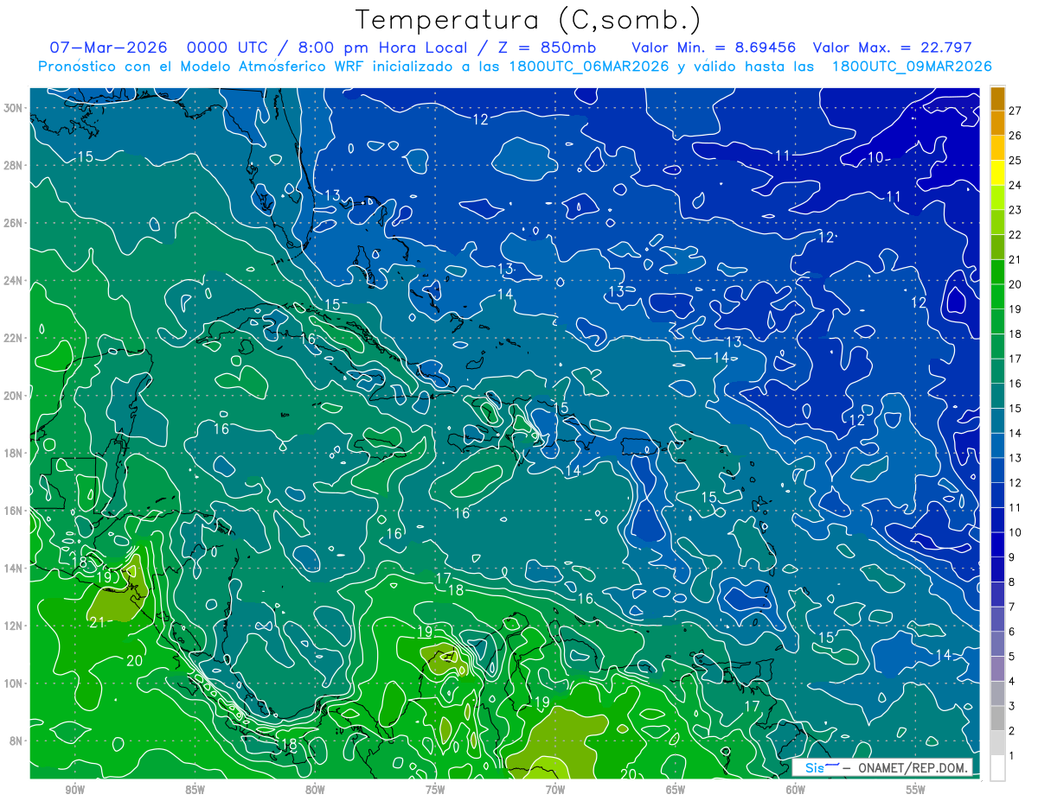Viewport: 1038px width, 801px height.
Task: Click the "10N" latitude label
Action: pos(13,683)
